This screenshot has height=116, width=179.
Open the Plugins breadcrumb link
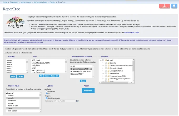click(x=52, y=2)
